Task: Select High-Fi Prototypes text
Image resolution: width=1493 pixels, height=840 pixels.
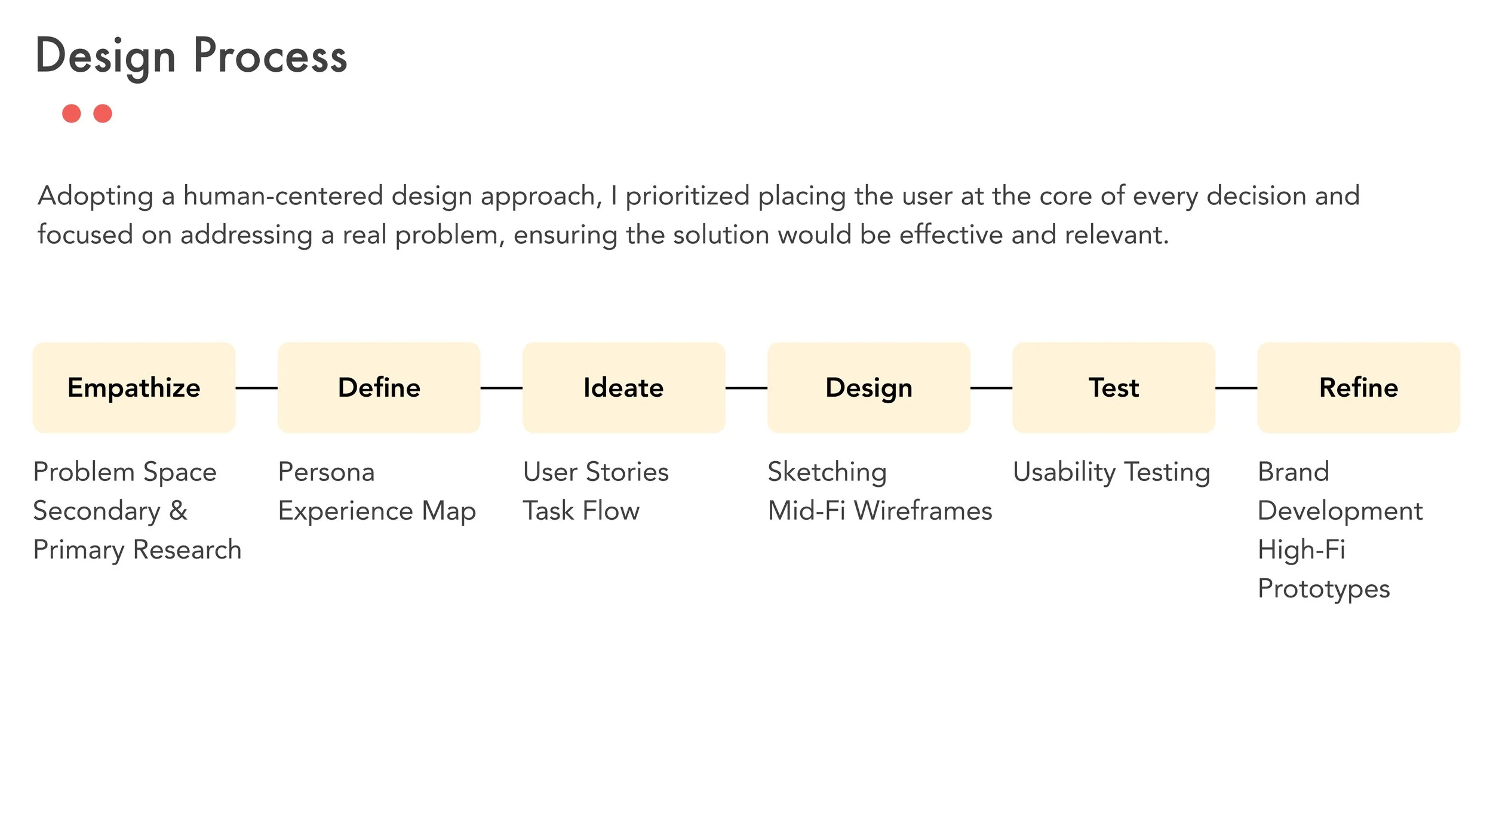Action: 1323,569
